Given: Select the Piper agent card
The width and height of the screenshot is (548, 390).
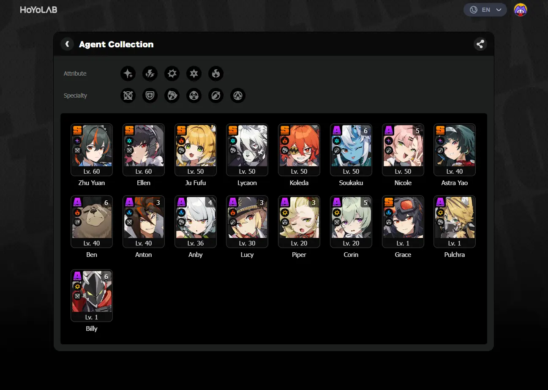Looking at the screenshot, I should pos(299,221).
